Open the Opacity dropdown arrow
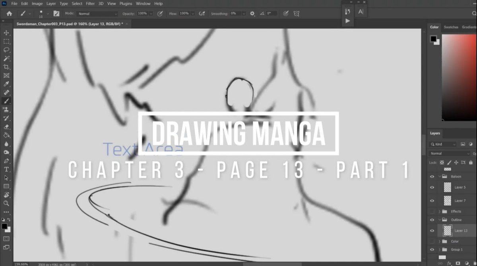Viewport: 477px width, 266px height. click(151, 13)
